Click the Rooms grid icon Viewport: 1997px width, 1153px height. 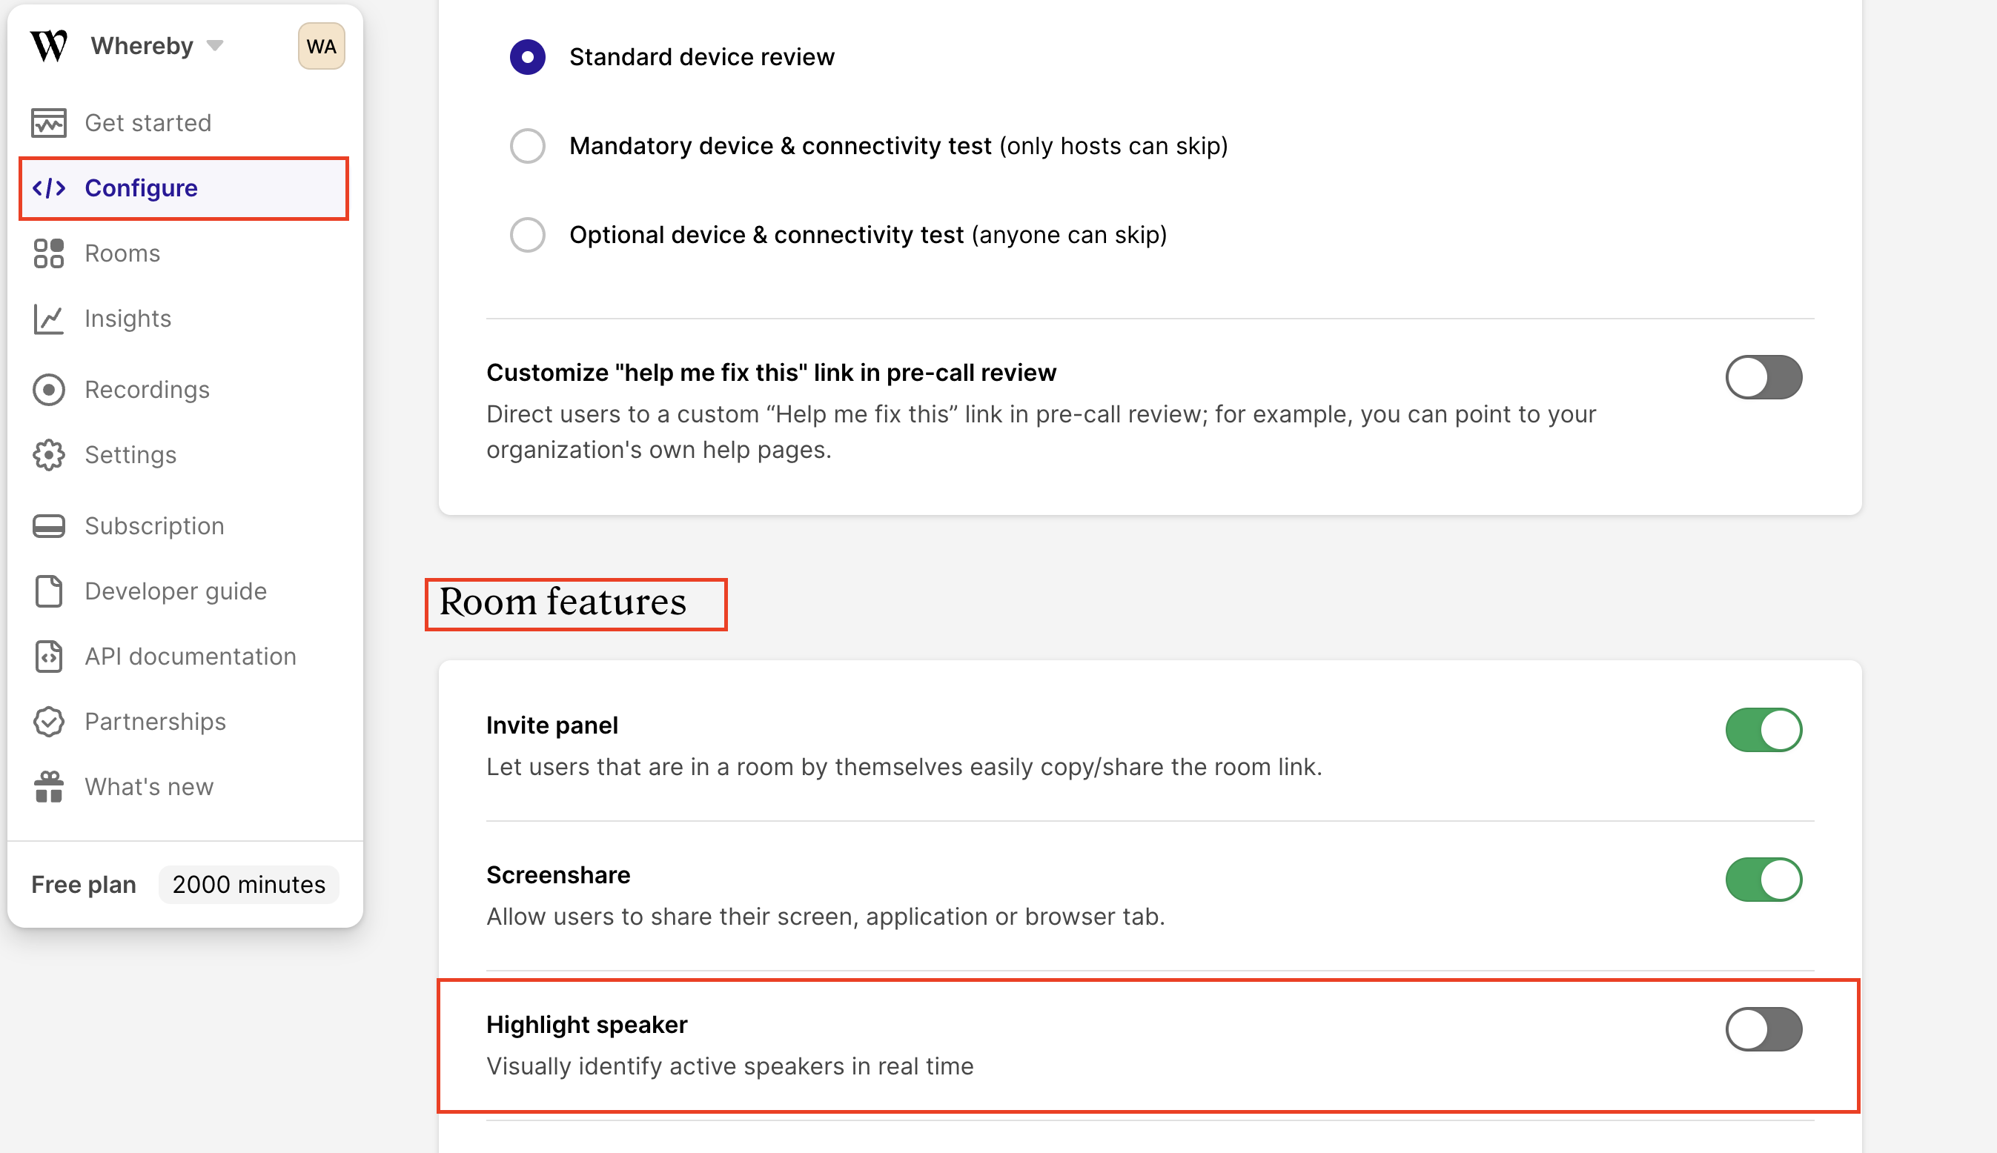pos(49,253)
